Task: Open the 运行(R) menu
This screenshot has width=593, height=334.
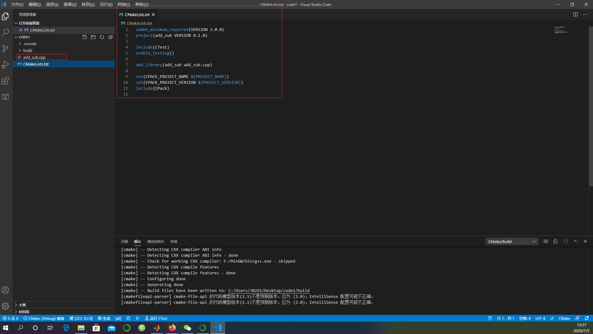Action: click(106, 4)
